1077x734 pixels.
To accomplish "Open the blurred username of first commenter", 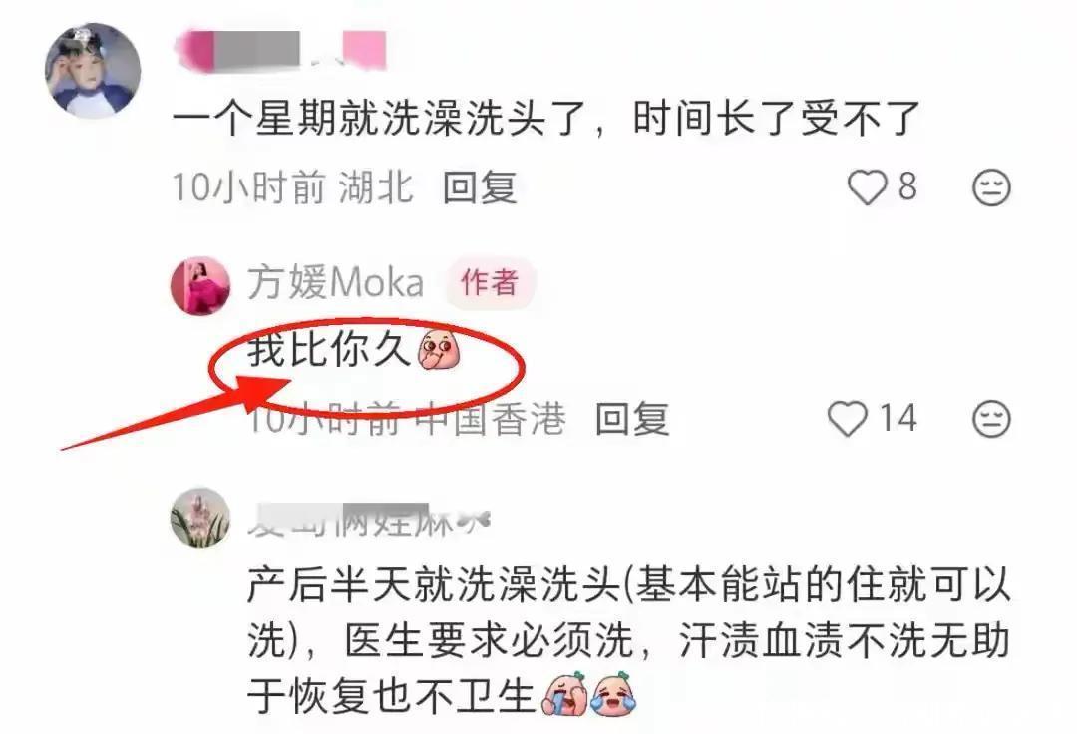I will coord(281,51).
